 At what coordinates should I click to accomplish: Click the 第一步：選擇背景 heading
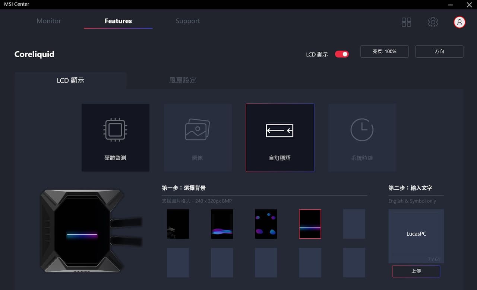184,188
